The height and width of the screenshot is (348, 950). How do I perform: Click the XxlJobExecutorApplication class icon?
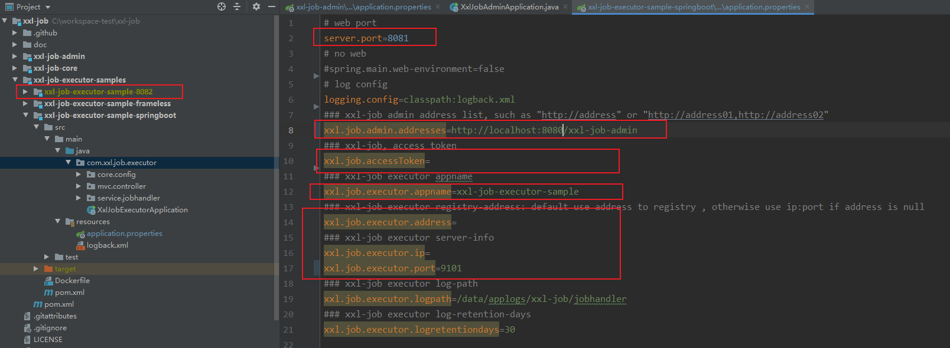91,210
